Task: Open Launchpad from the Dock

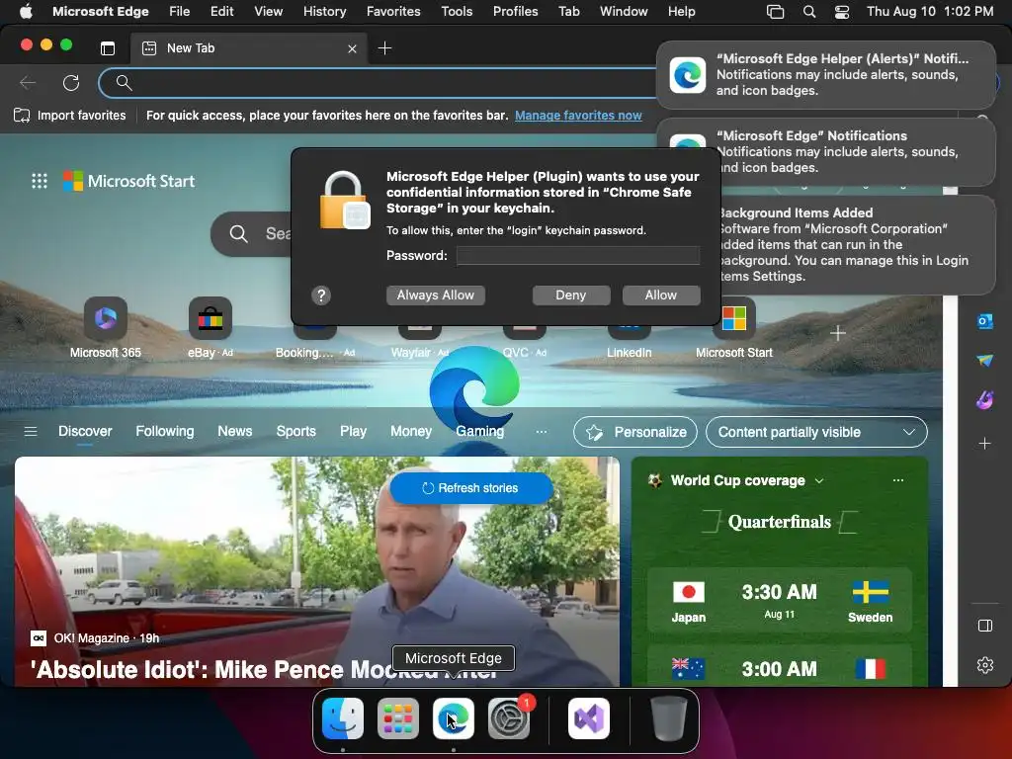Action: pyautogui.click(x=398, y=718)
